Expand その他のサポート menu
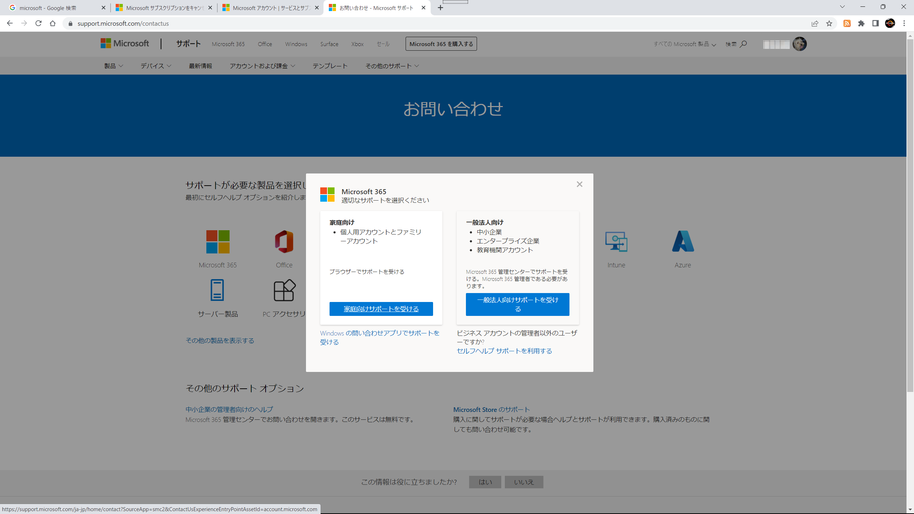This screenshot has height=514, width=914. (x=392, y=66)
